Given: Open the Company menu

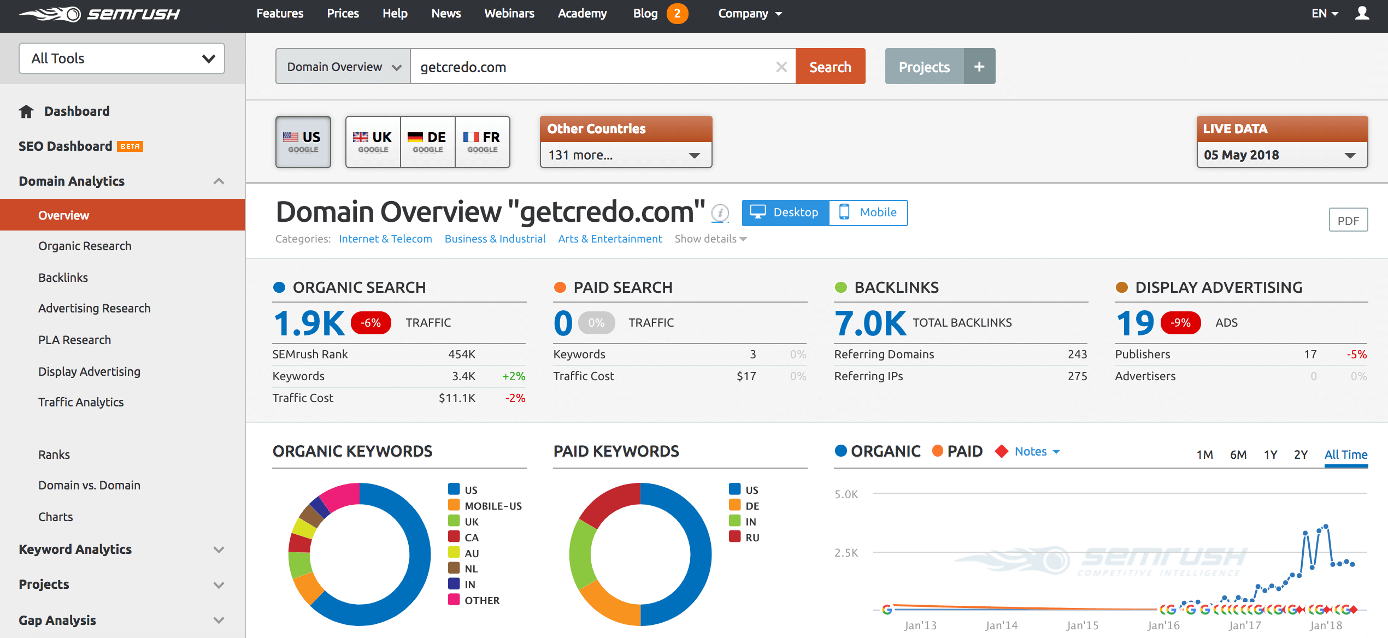Looking at the screenshot, I should (750, 14).
